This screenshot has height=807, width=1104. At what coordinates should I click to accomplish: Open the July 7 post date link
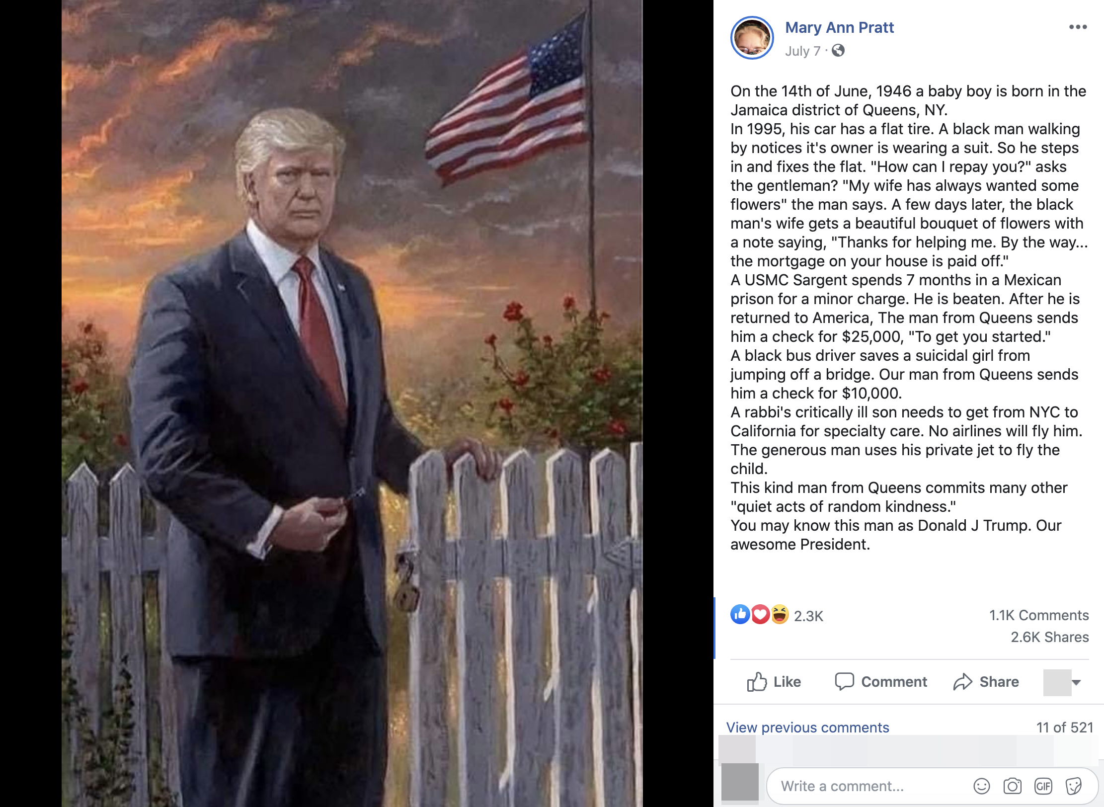click(803, 51)
